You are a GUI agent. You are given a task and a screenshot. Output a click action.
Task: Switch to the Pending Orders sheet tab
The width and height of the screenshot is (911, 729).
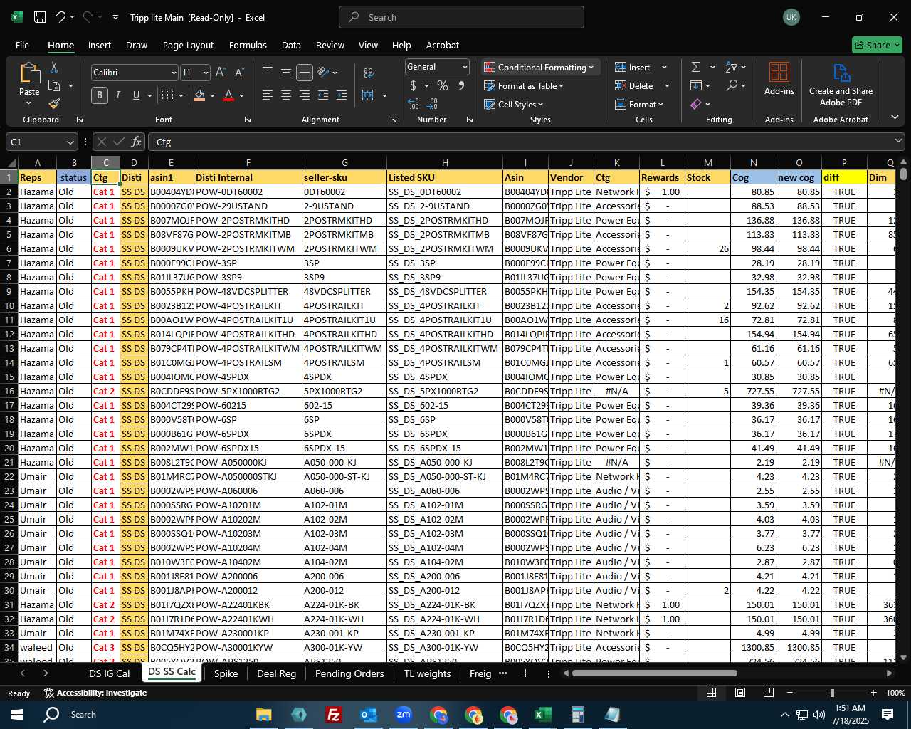pyautogui.click(x=349, y=673)
